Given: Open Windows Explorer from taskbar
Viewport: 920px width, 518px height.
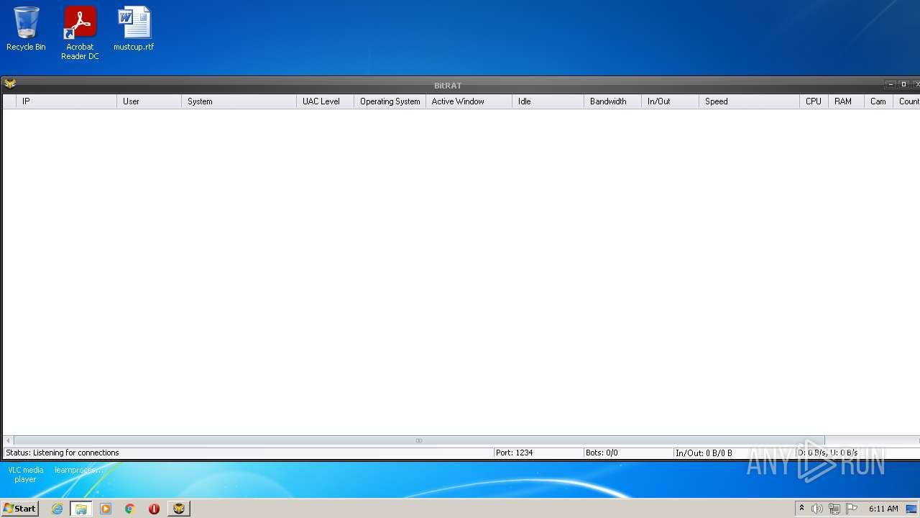Looking at the screenshot, I should point(81,509).
